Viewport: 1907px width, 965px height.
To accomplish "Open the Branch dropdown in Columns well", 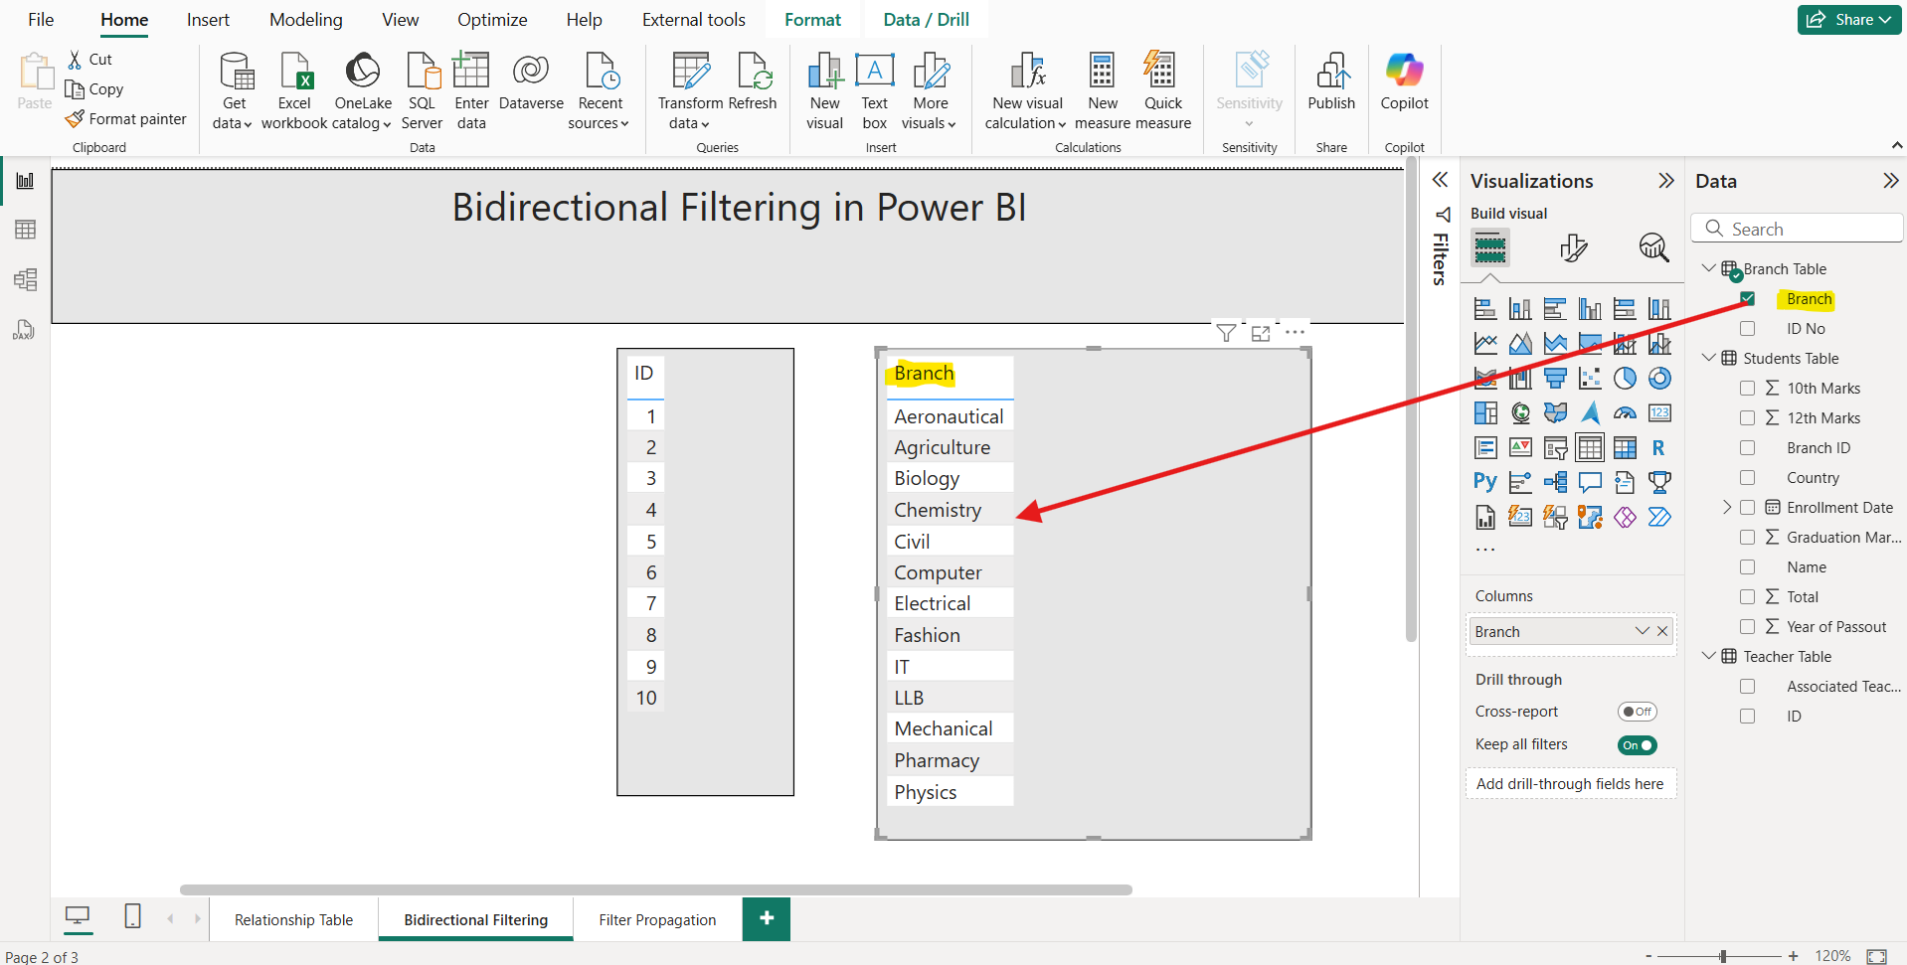I will (x=1641, y=631).
